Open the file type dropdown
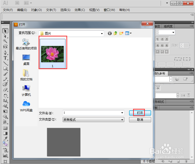195x164 pixels. pyautogui.click(x=93, y=120)
